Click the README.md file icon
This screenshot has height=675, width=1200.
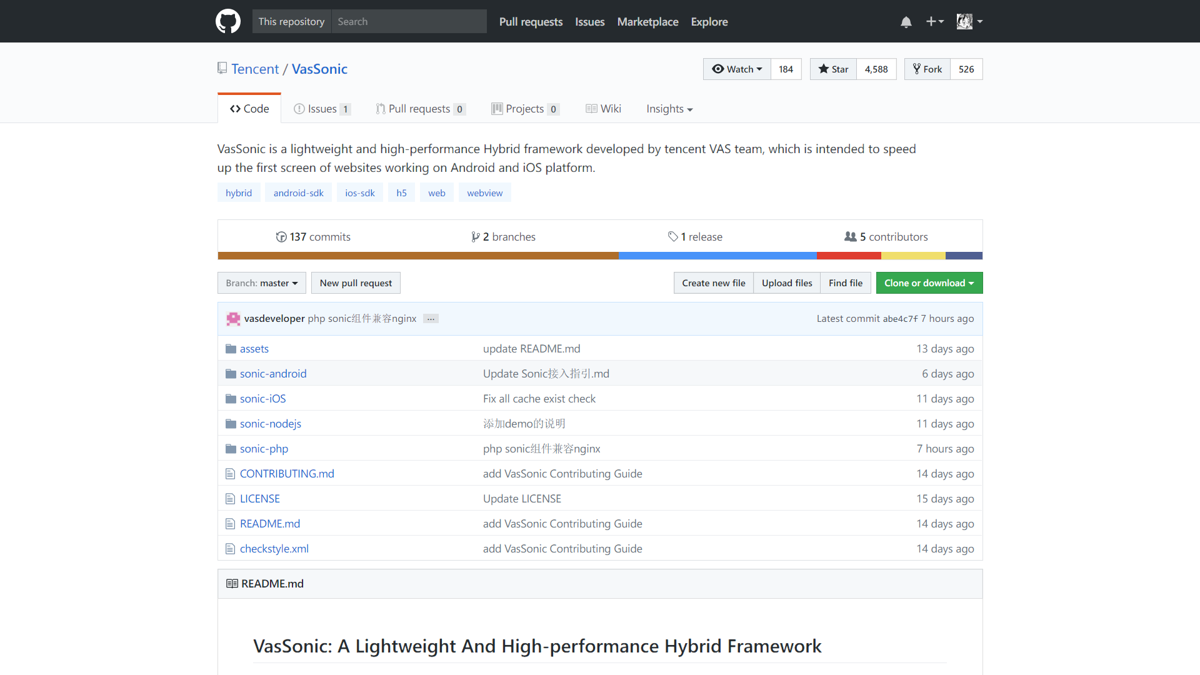click(230, 523)
